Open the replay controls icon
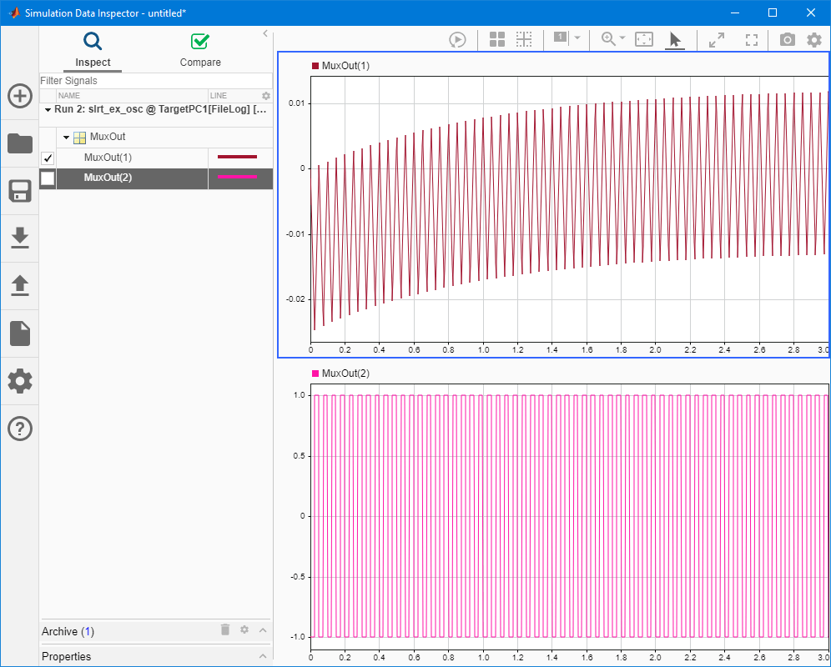 point(457,38)
